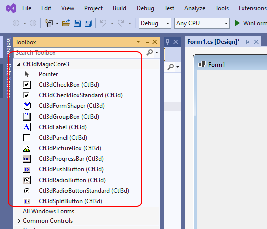Select the Ctl3dCheckBox control icon
Viewport: 267px width, 229px height.
[x=27, y=85]
